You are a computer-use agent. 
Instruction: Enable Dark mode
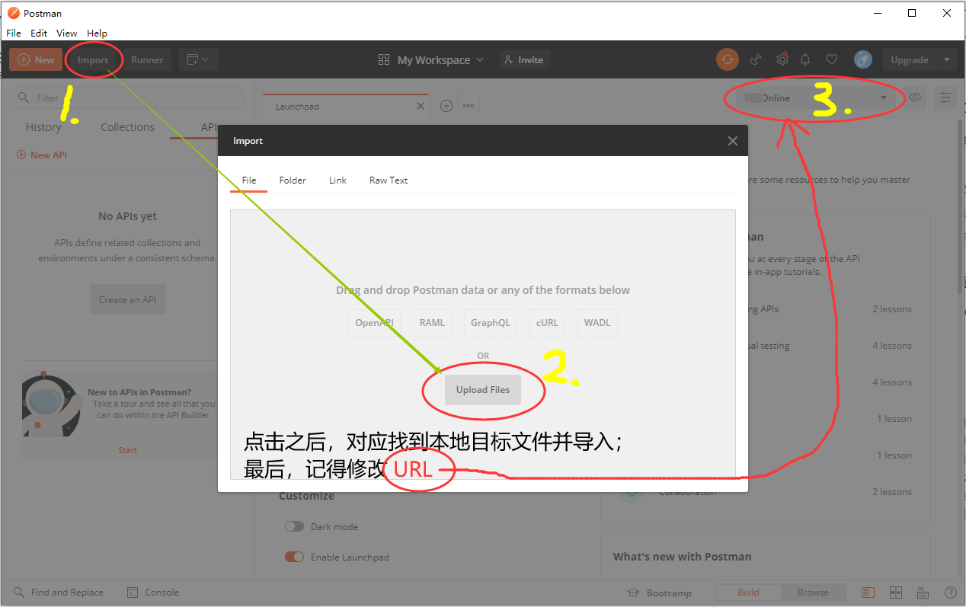294,526
